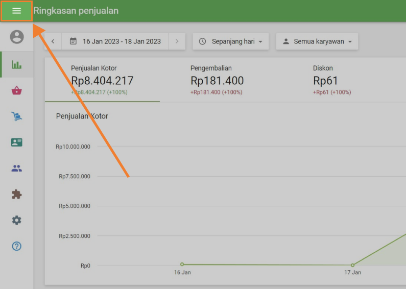Open Settings via the gear icon
The height and width of the screenshot is (289, 406).
coord(17,220)
